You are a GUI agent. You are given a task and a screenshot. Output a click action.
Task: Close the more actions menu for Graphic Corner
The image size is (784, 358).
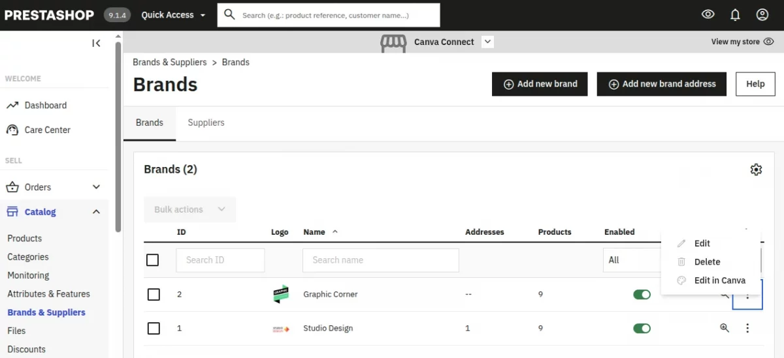747,298
